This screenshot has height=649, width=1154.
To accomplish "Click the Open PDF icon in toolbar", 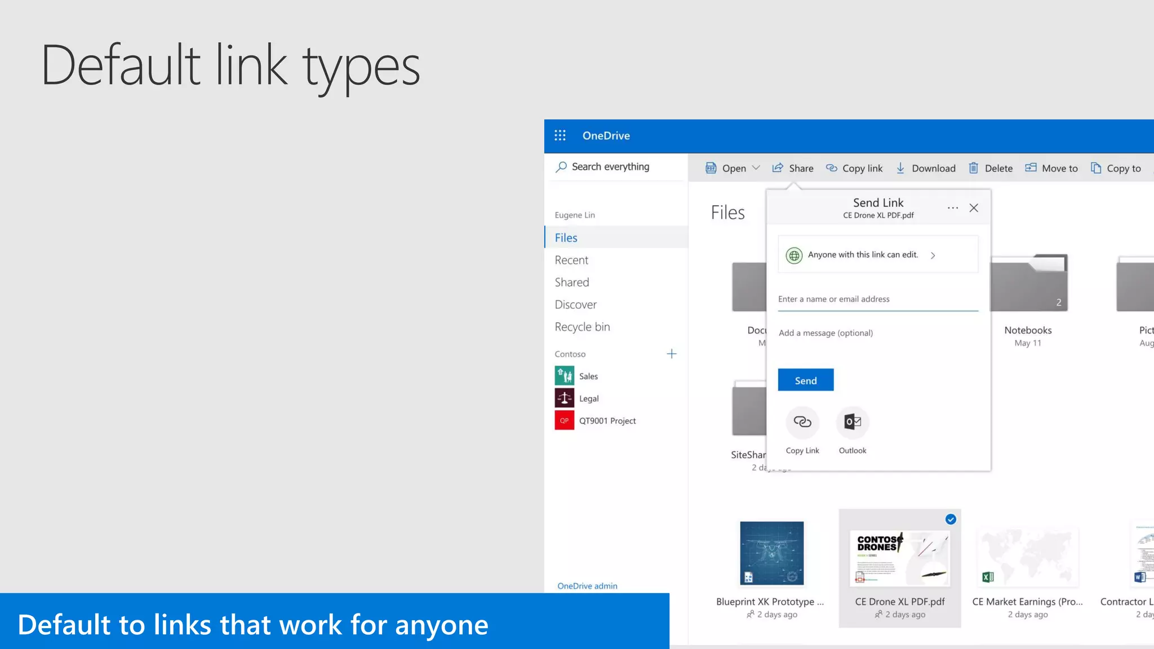I will (x=711, y=168).
